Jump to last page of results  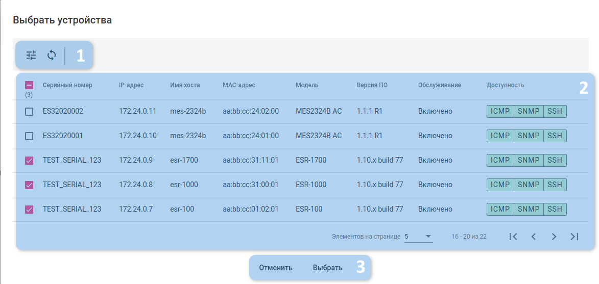(574, 237)
